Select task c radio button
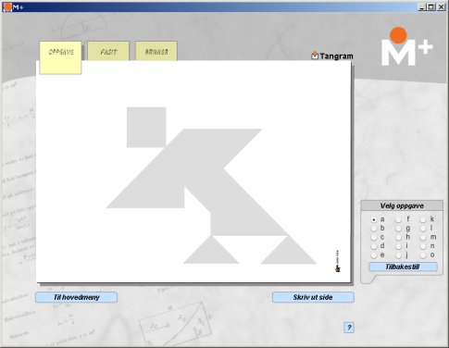449x348 pixels. (374, 238)
